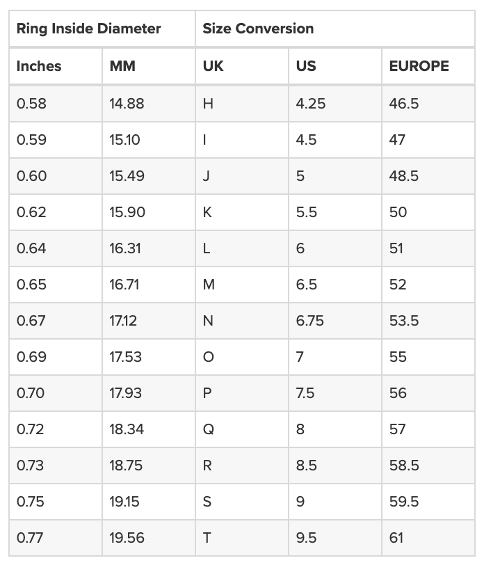This screenshot has width=484, height=565.
Task: Click the Inches column header
Action: click(x=56, y=66)
